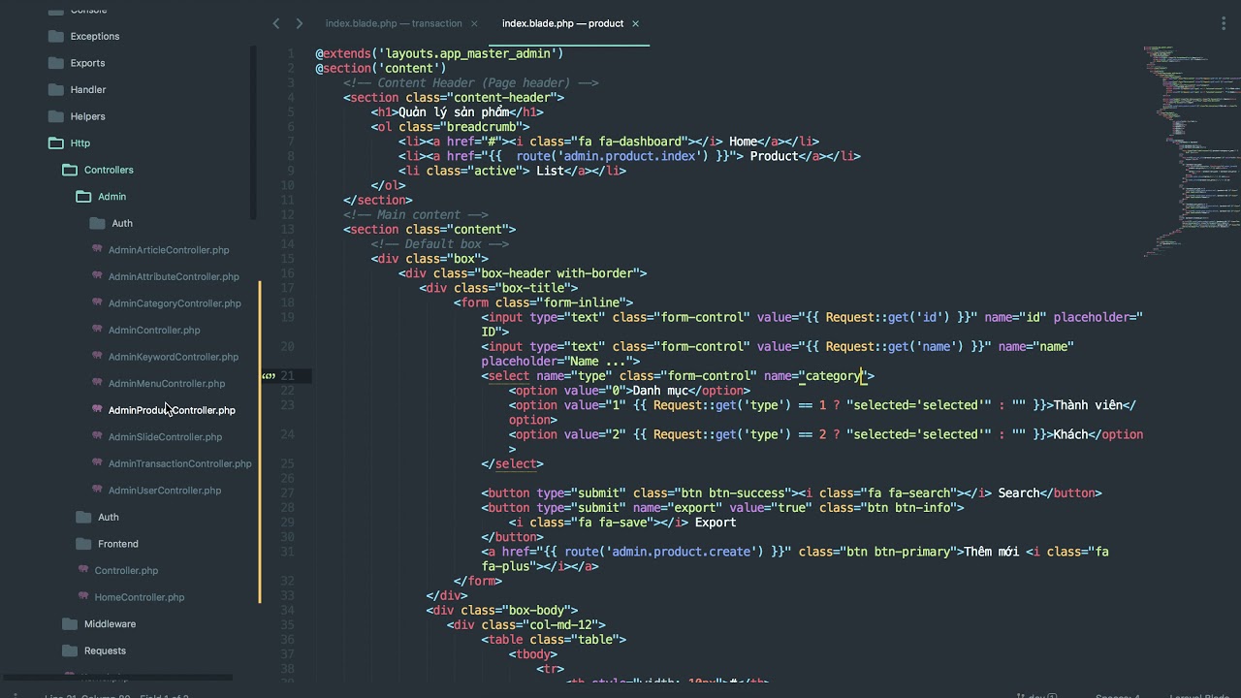Click the PHP icon beside HomeController.php
Screen dimensions: 1241x698
[x=83, y=596]
